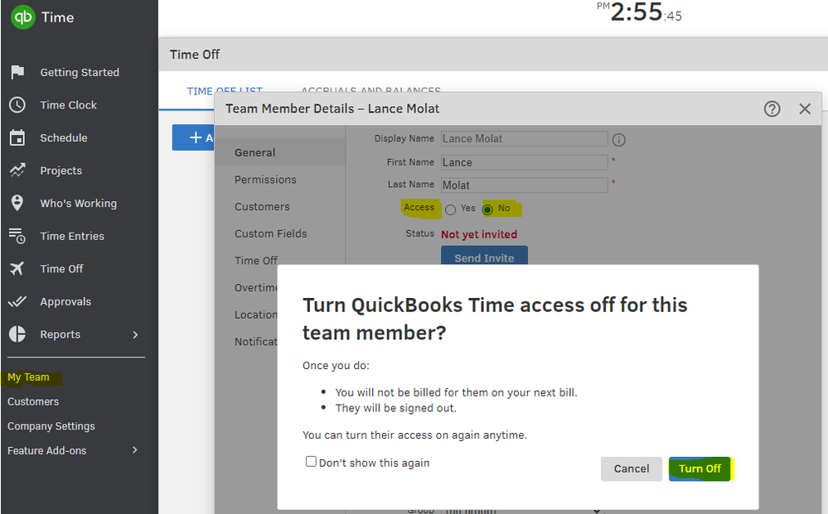Open Time Clock via clock icon
The height and width of the screenshot is (514, 828).
17,105
